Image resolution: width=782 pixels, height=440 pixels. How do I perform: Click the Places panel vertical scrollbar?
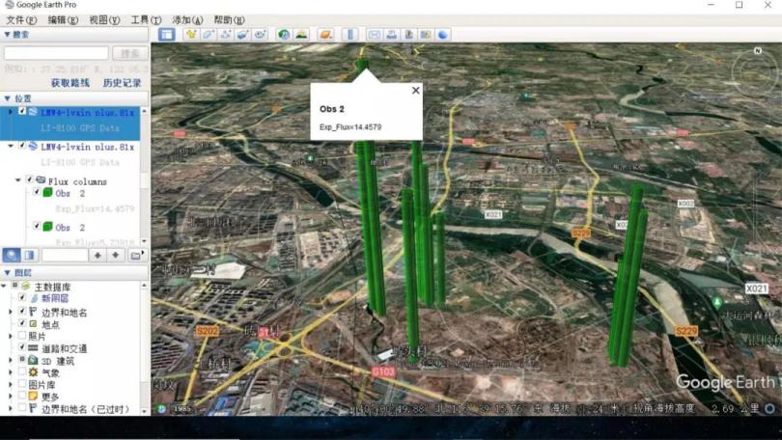point(145,176)
